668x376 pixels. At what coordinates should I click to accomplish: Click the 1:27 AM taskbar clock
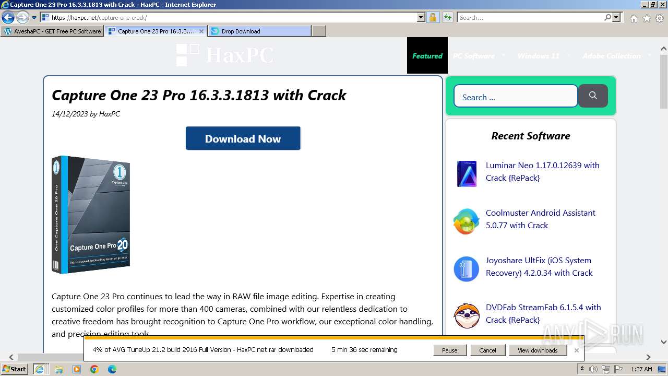coord(641,369)
